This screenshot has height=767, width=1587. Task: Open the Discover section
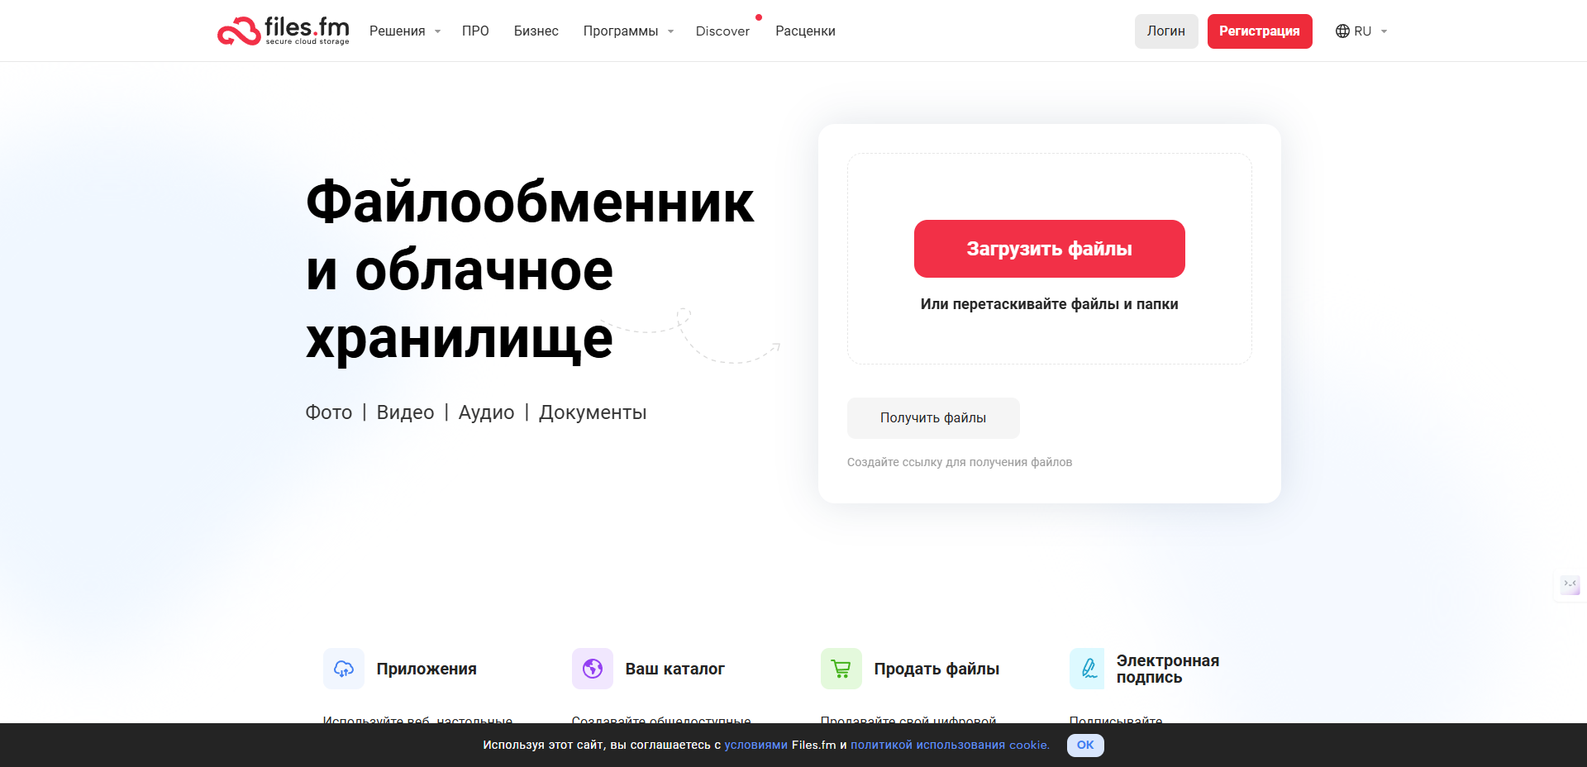click(x=722, y=31)
